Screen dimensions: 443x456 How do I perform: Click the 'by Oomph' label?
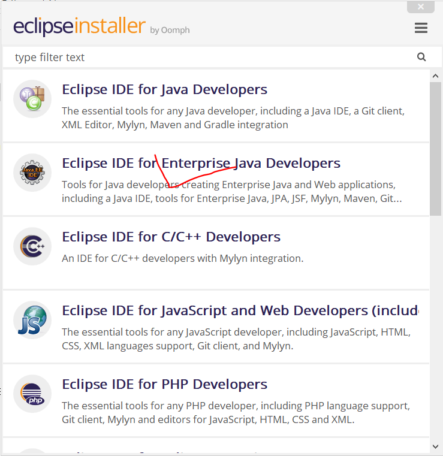pos(170,30)
